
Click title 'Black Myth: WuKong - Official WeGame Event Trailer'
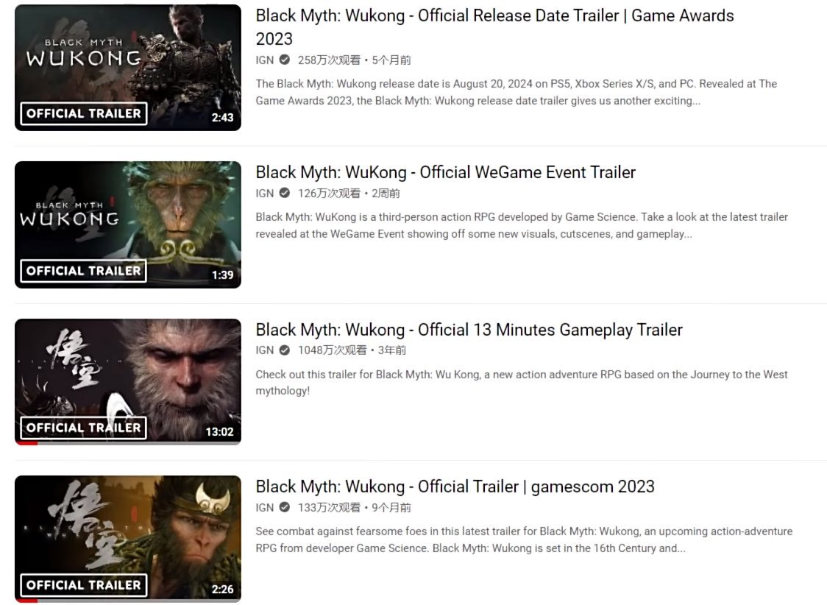click(446, 172)
